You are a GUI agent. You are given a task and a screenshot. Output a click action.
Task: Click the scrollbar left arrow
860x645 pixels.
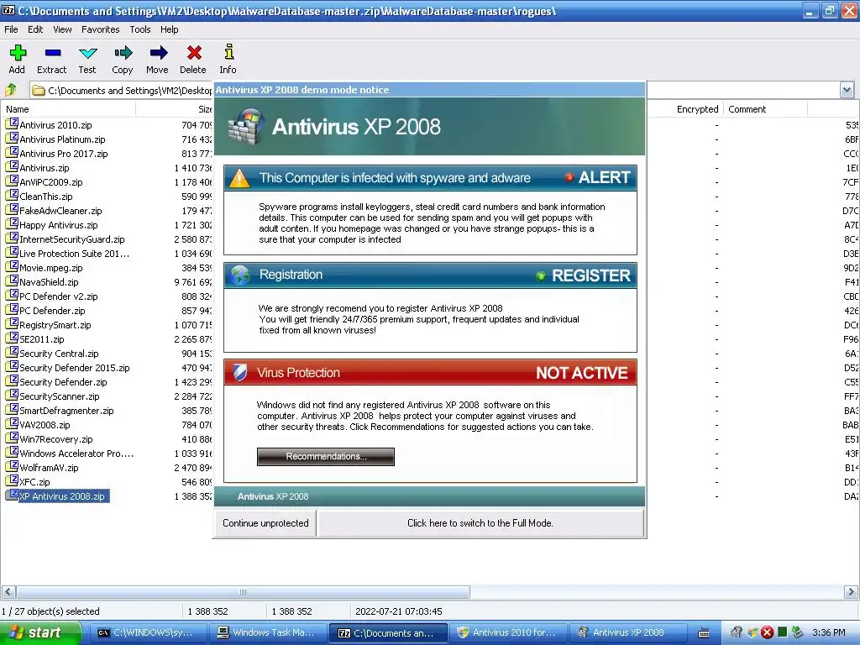8,592
